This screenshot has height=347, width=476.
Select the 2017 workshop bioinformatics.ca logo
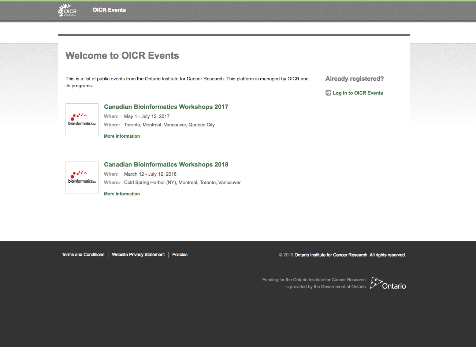(82, 120)
